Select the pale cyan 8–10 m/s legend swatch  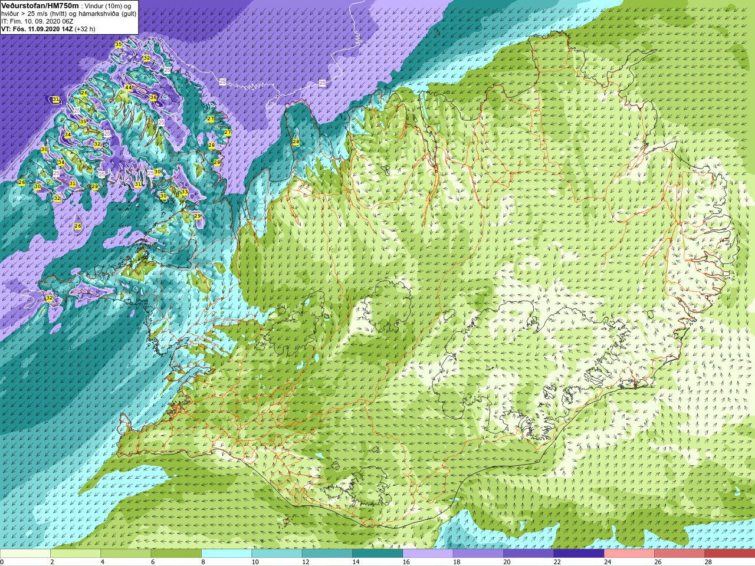pos(226,554)
